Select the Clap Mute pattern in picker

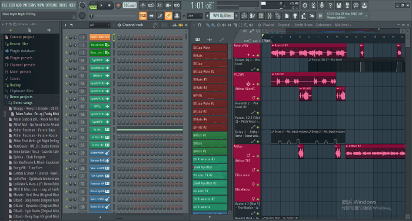click(210, 48)
